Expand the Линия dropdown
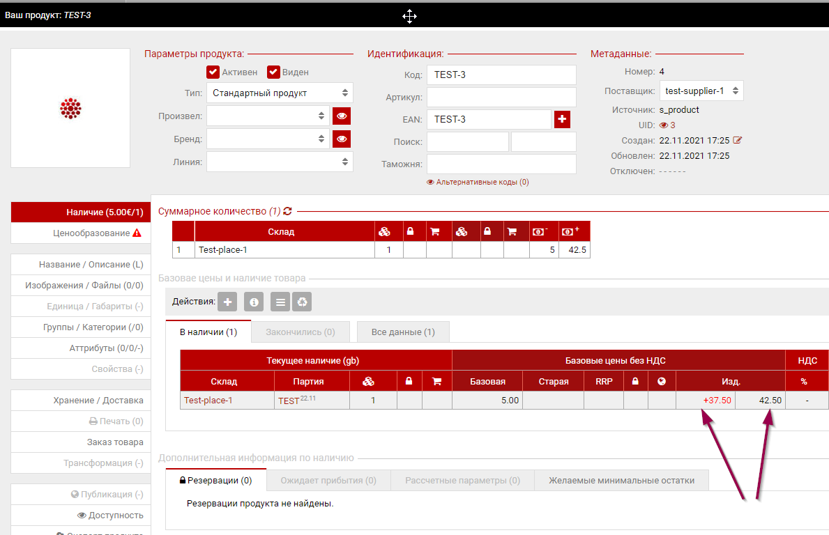 [280, 162]
